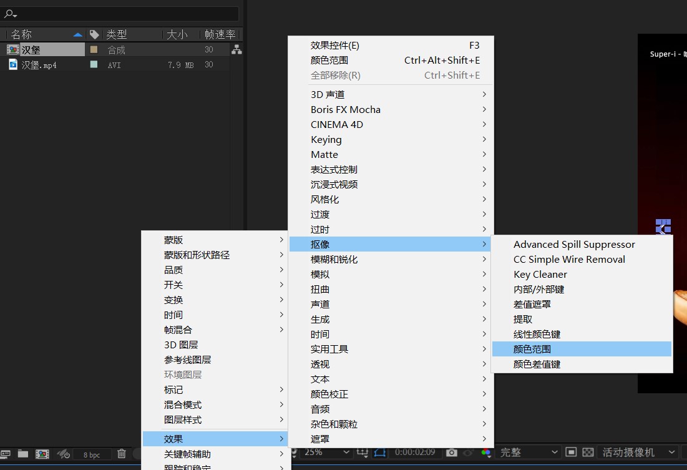Image resolution: width=687 pixels, height=470 pixels.
Task: Toggle show last snapshot eye icon
Action: [x=467, y=454]
